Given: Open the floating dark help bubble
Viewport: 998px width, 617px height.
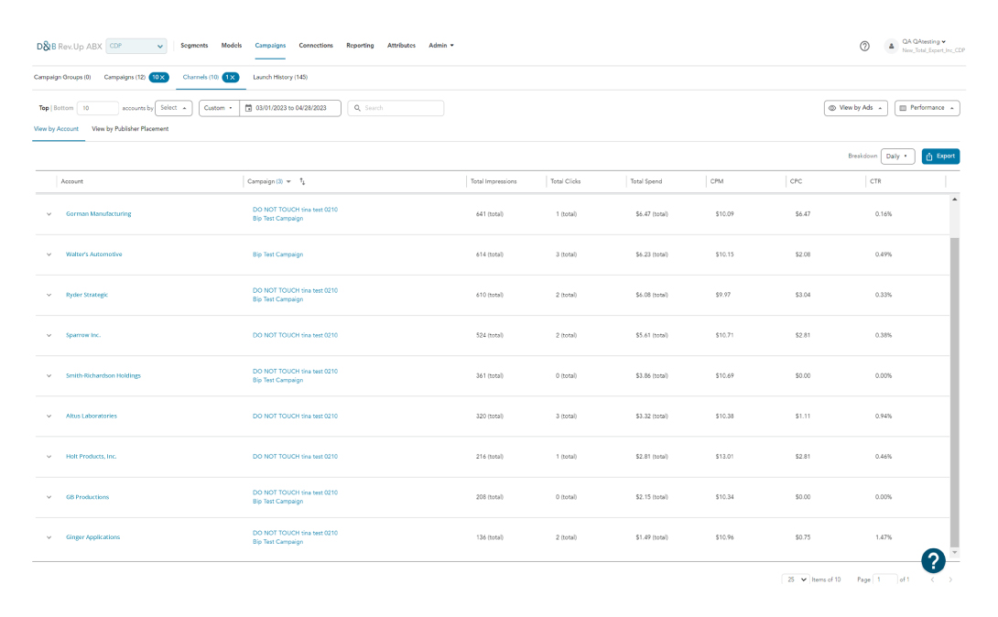Looking at the screenshot, I should (933, 560).
